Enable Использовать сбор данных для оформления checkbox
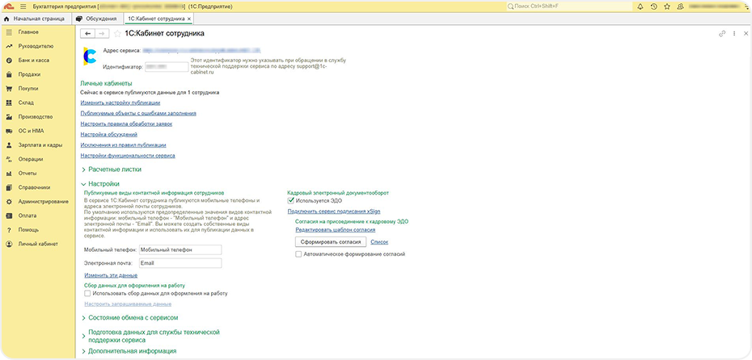The width and height of the screenshot is (752, 360). coord(87,294)
